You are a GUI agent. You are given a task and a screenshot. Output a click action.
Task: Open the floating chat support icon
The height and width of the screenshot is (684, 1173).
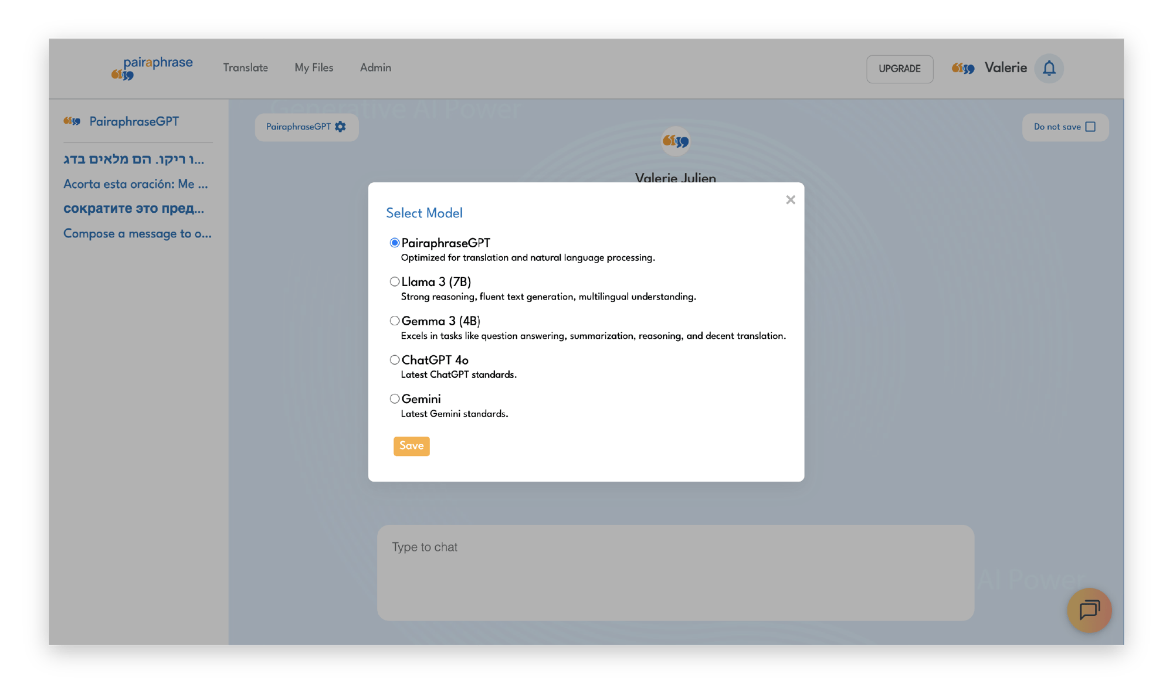(x=1089, y=610)
